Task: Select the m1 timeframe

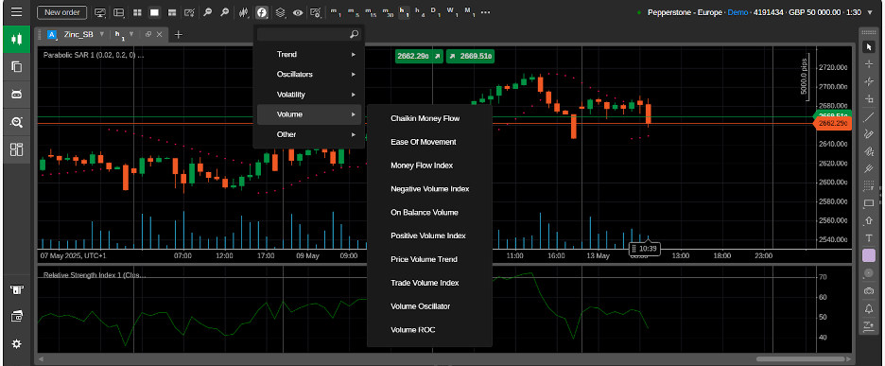Action: (x=336, y=12)
